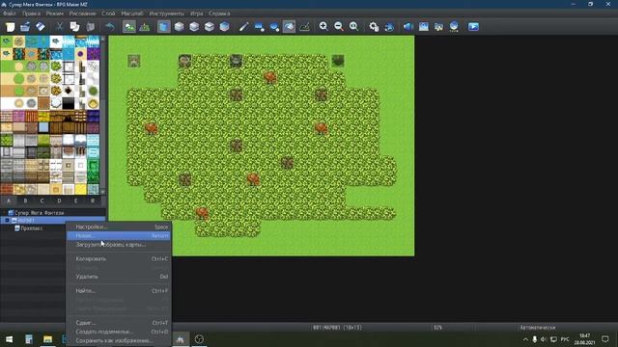Choose Сдвиг... in the context menu
Viewport: 618px width, 347px height.
pos(119,323)
